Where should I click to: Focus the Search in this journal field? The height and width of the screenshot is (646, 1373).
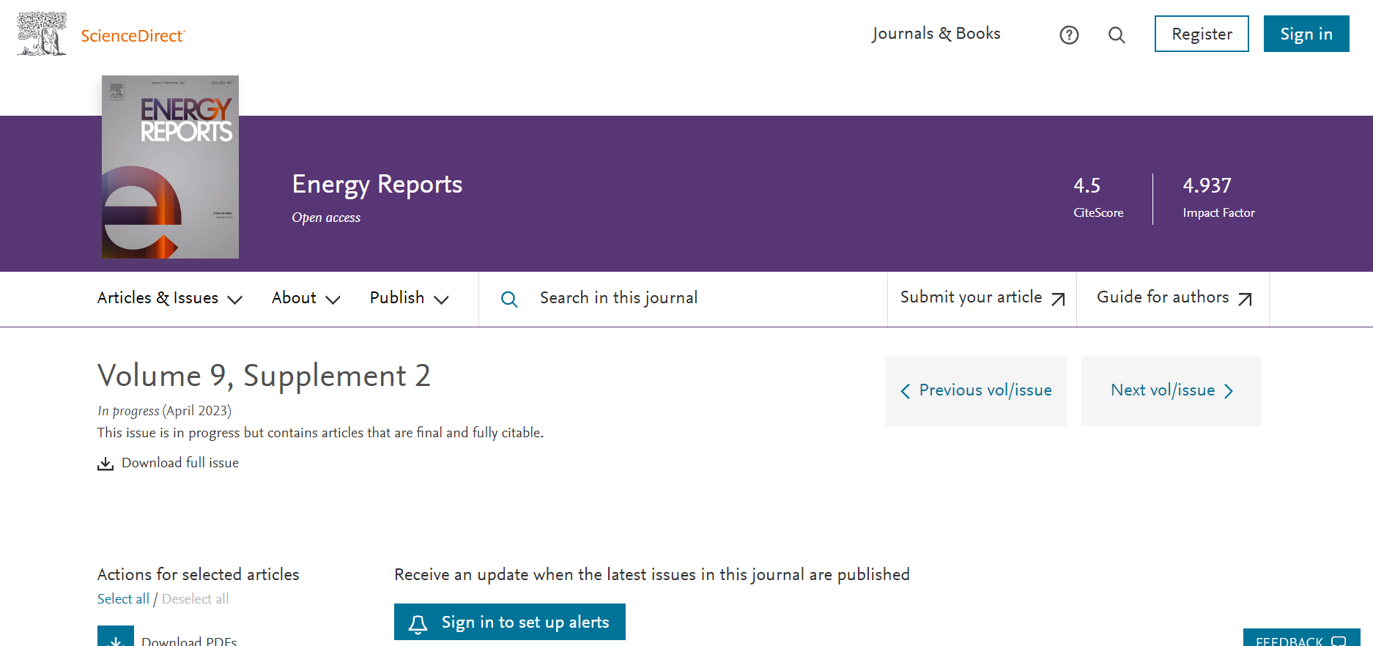point(683,299)
